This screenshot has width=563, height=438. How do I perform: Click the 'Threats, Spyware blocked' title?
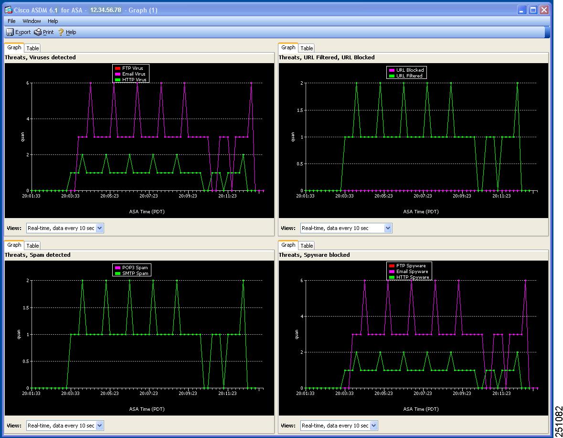(314, 254)
